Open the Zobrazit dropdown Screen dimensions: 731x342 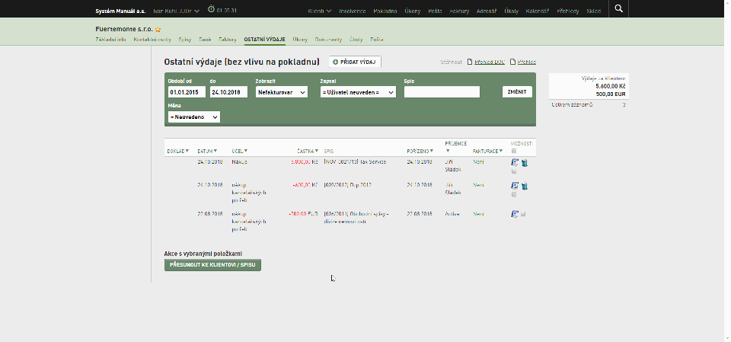[282, 92]
